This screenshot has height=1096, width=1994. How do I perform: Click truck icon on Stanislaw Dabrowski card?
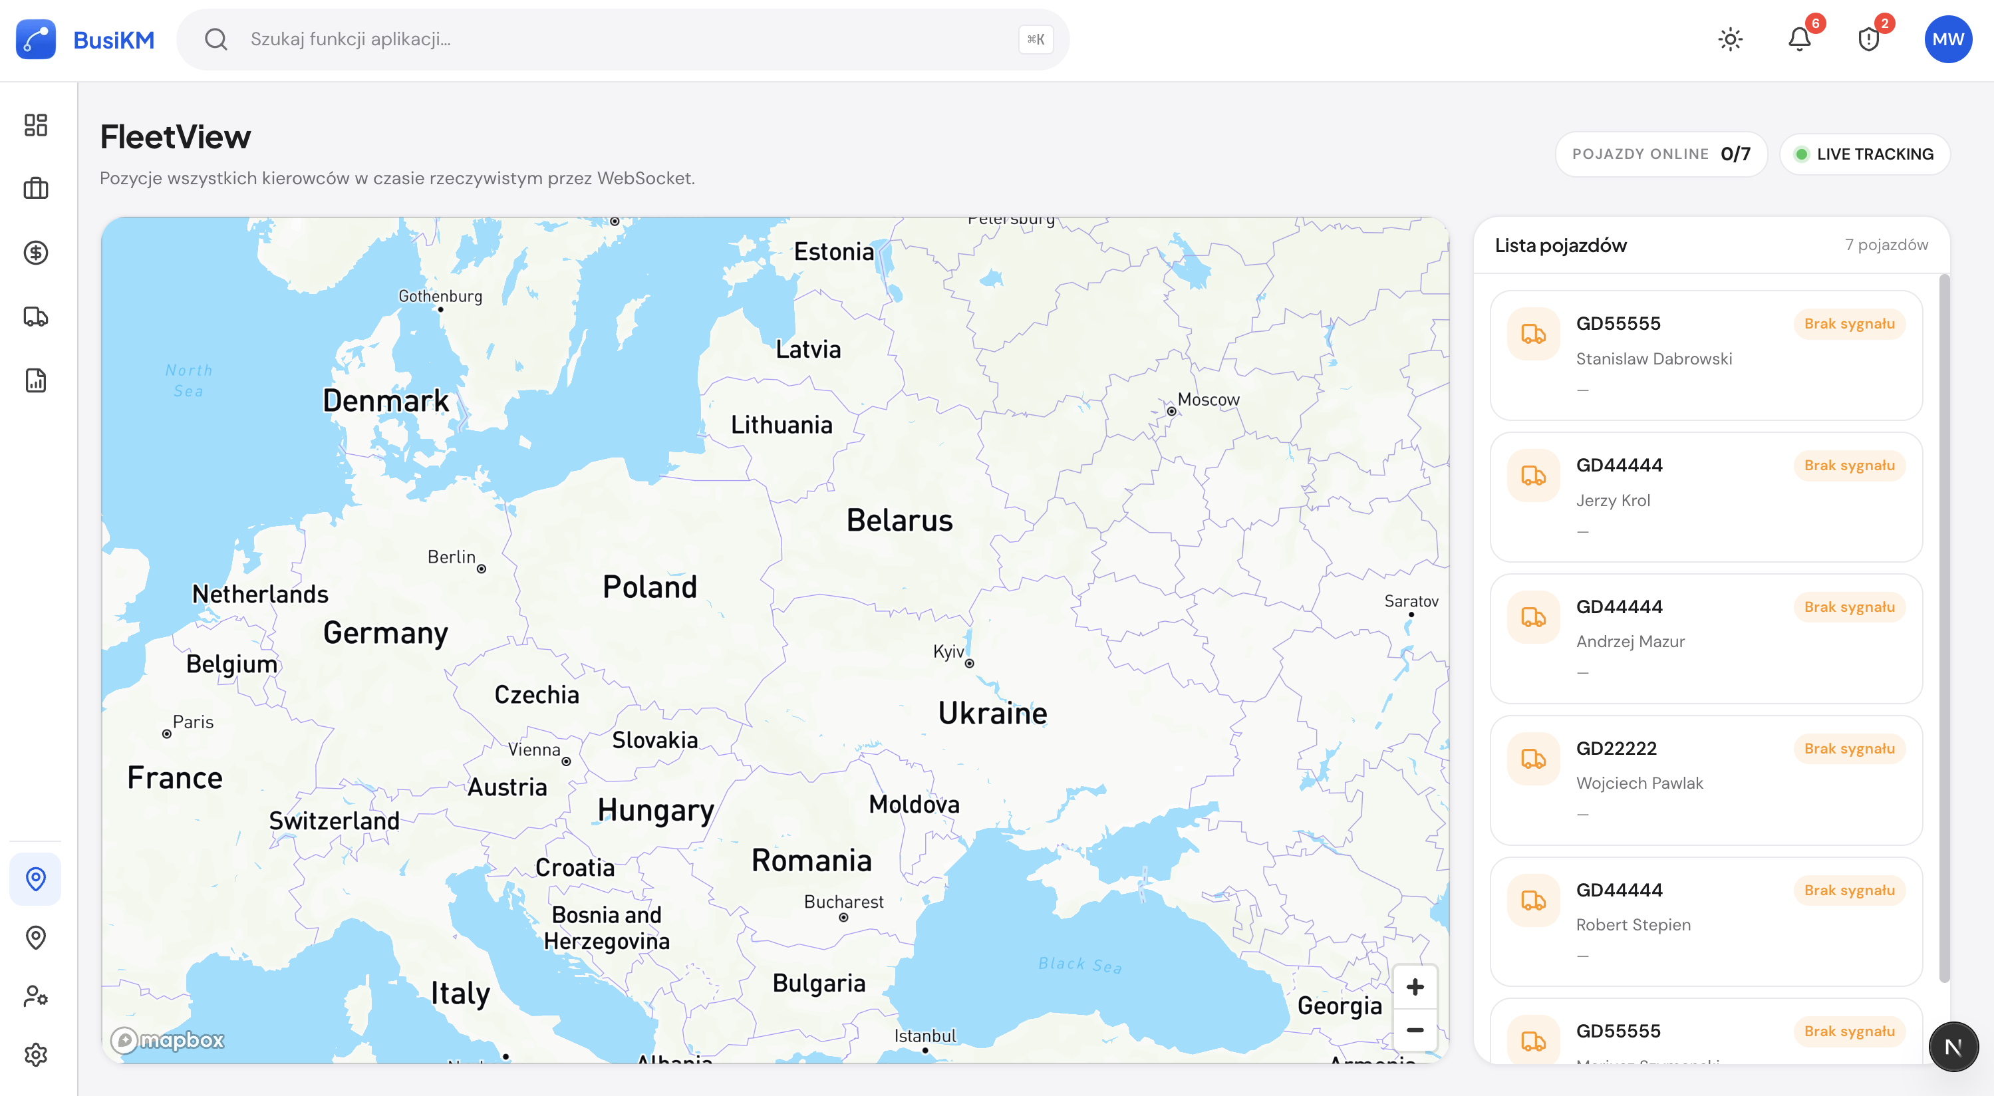(x=1534, y=335)
